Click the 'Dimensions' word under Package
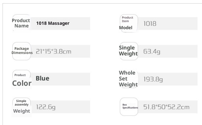202x125 pixels. point(22,53)
